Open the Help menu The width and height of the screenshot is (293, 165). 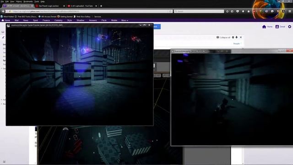tap(43, 1)
